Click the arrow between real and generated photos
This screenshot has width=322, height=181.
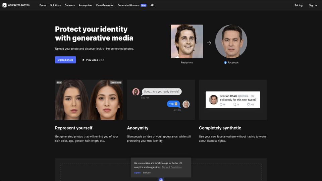209,43
